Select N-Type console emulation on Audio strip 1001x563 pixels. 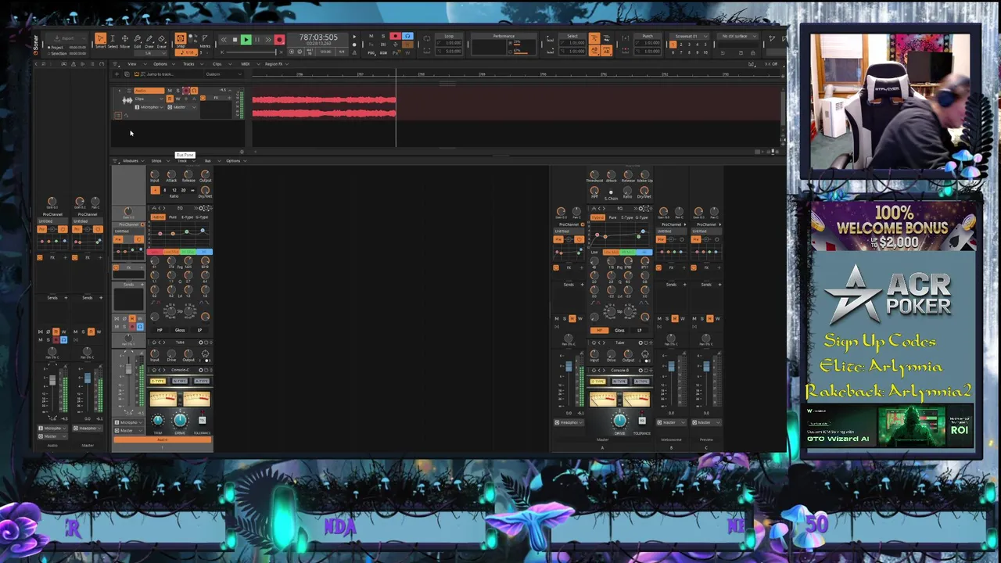click(180, 381)
